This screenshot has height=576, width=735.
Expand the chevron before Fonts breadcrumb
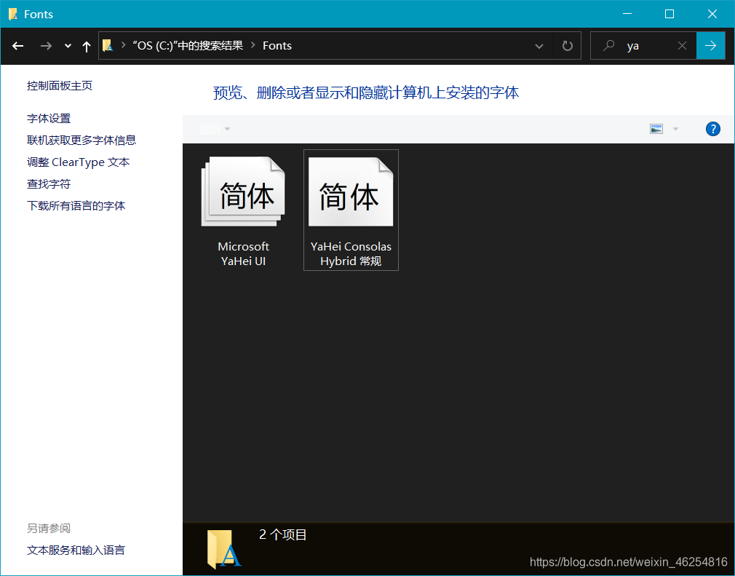click(x=253, y=45)
